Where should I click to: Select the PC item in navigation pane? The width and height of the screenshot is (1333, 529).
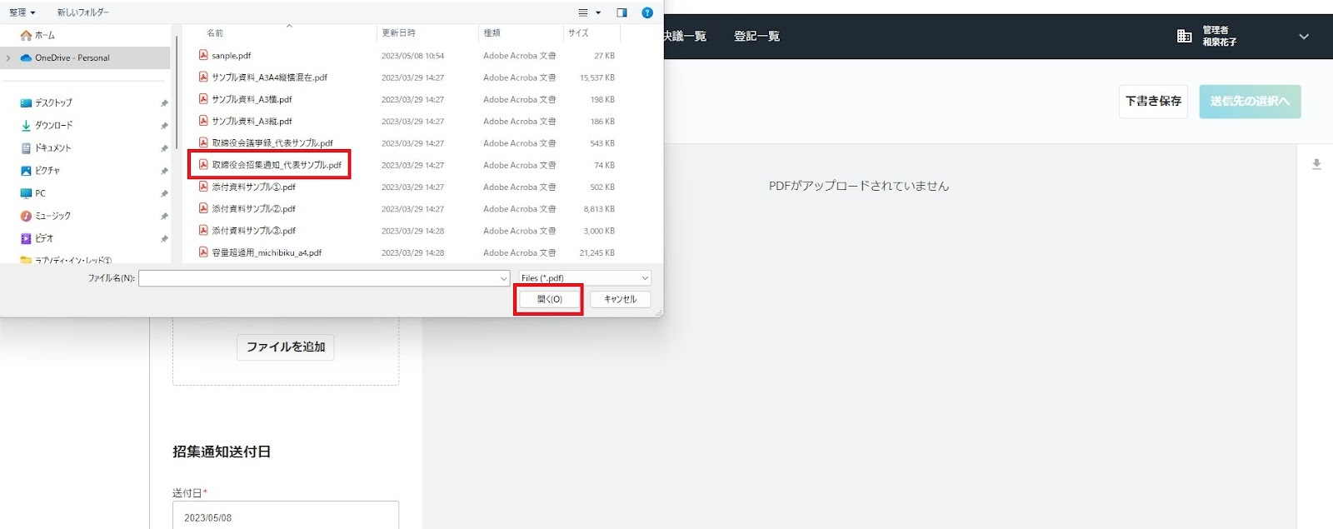(x=40, y=193)
